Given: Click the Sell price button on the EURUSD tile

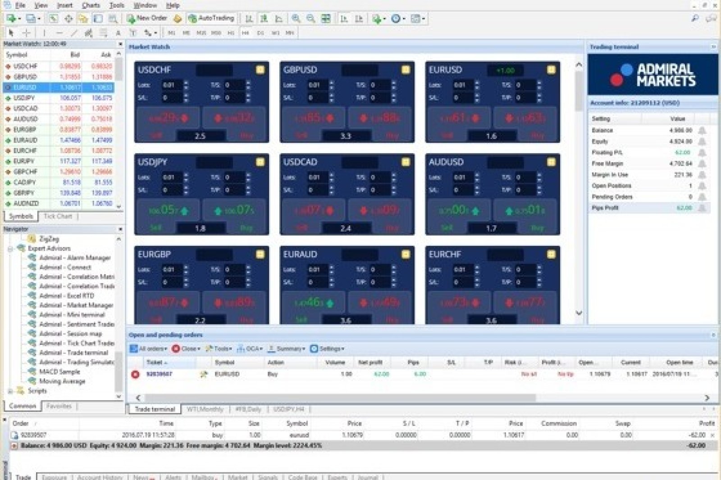Looking at the screenshot, I should tap(458, 118).
